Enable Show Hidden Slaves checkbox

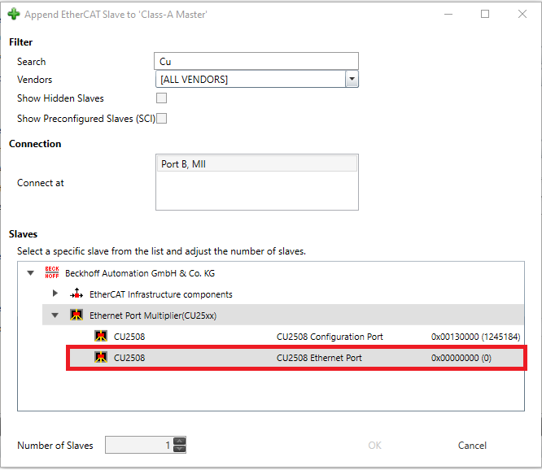161,98
